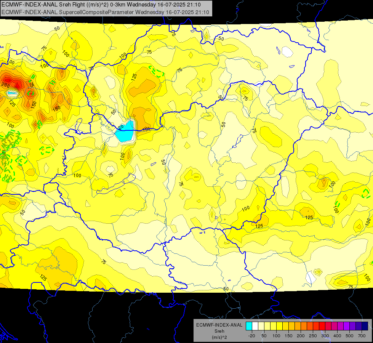Click the -20 legend scale value

[x=251, y=336]
